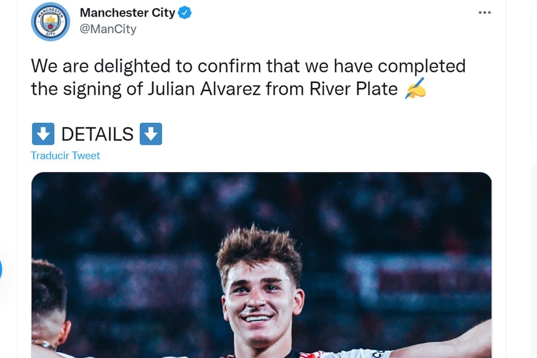Open the tweet menu via the three dots

pos(485,13)
